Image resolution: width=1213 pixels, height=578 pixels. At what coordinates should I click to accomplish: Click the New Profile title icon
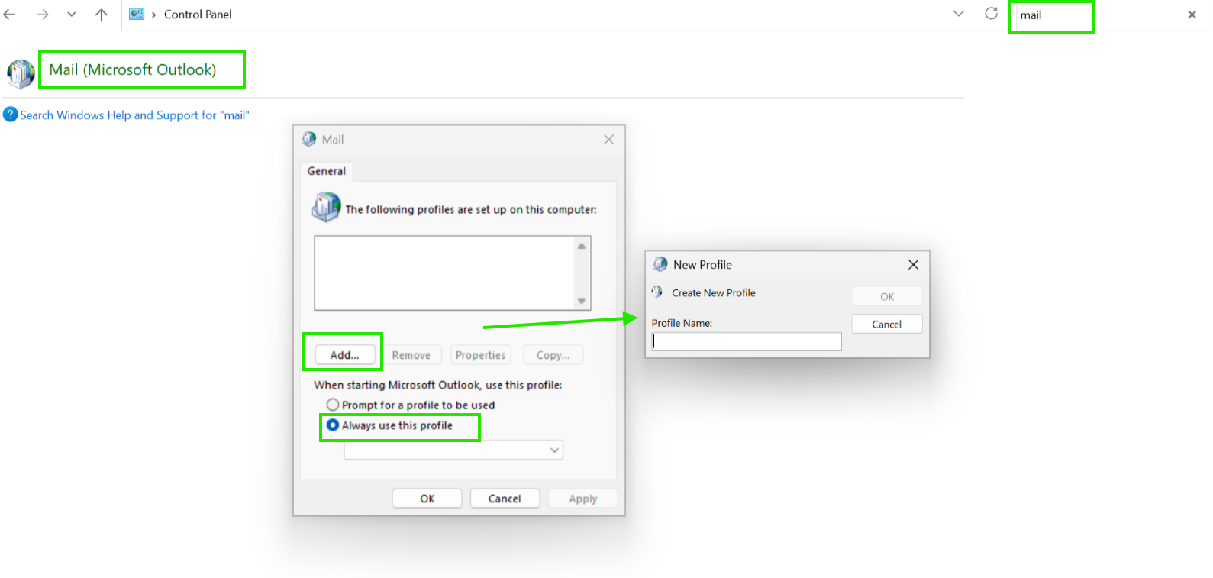[x=660, y=264]
